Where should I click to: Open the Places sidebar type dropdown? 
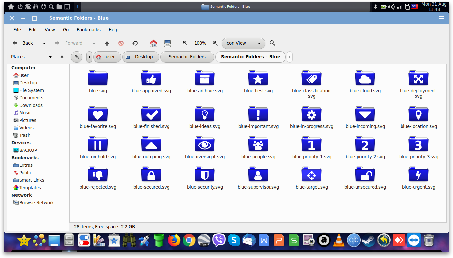(x=50, y=57)
